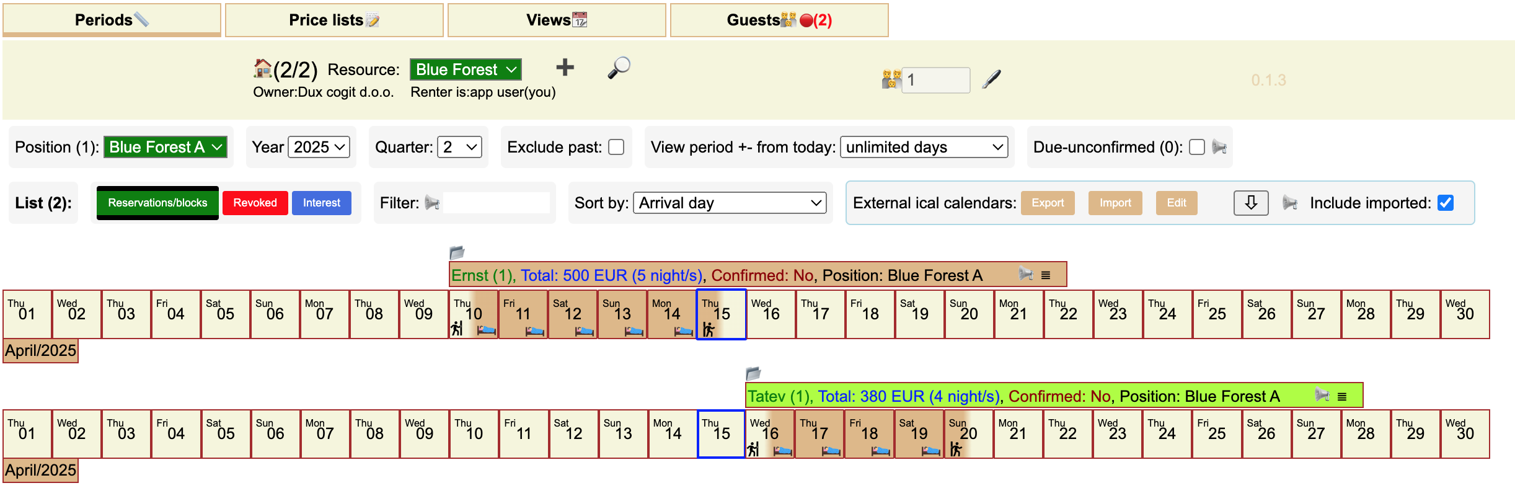Click the Filter text input field
This screenshot has width=1515, height=501.
pos(496,203)
